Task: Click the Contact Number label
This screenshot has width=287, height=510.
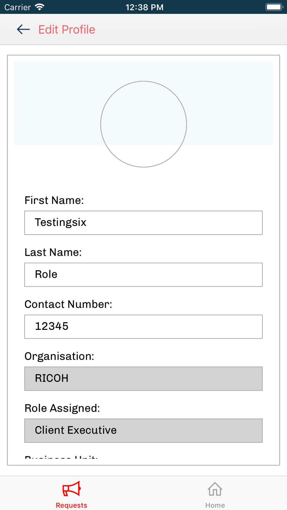Action: (68, 304)
